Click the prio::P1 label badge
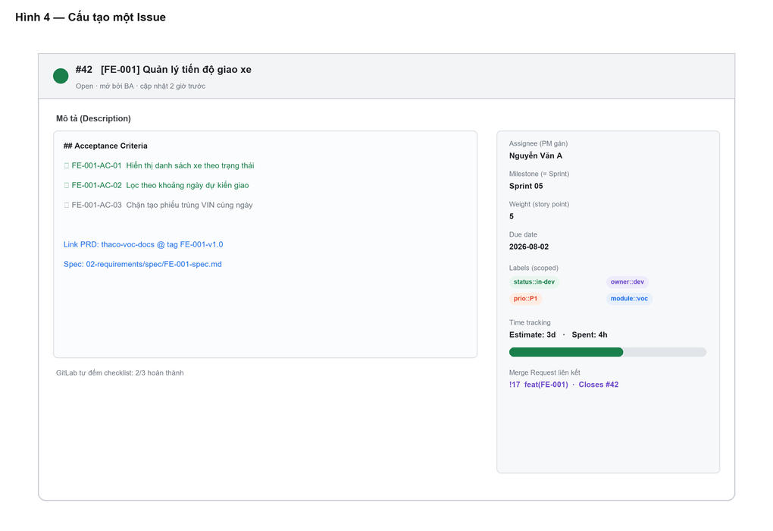The height and width of the screenshot is (531, 773). [x=525, y=299]
